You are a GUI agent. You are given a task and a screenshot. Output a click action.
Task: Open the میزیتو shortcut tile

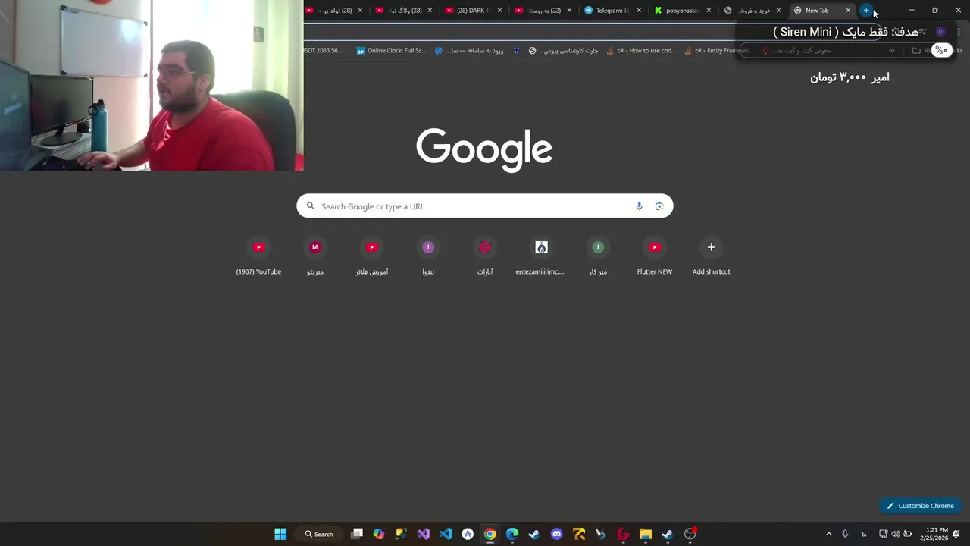point(315,257)
